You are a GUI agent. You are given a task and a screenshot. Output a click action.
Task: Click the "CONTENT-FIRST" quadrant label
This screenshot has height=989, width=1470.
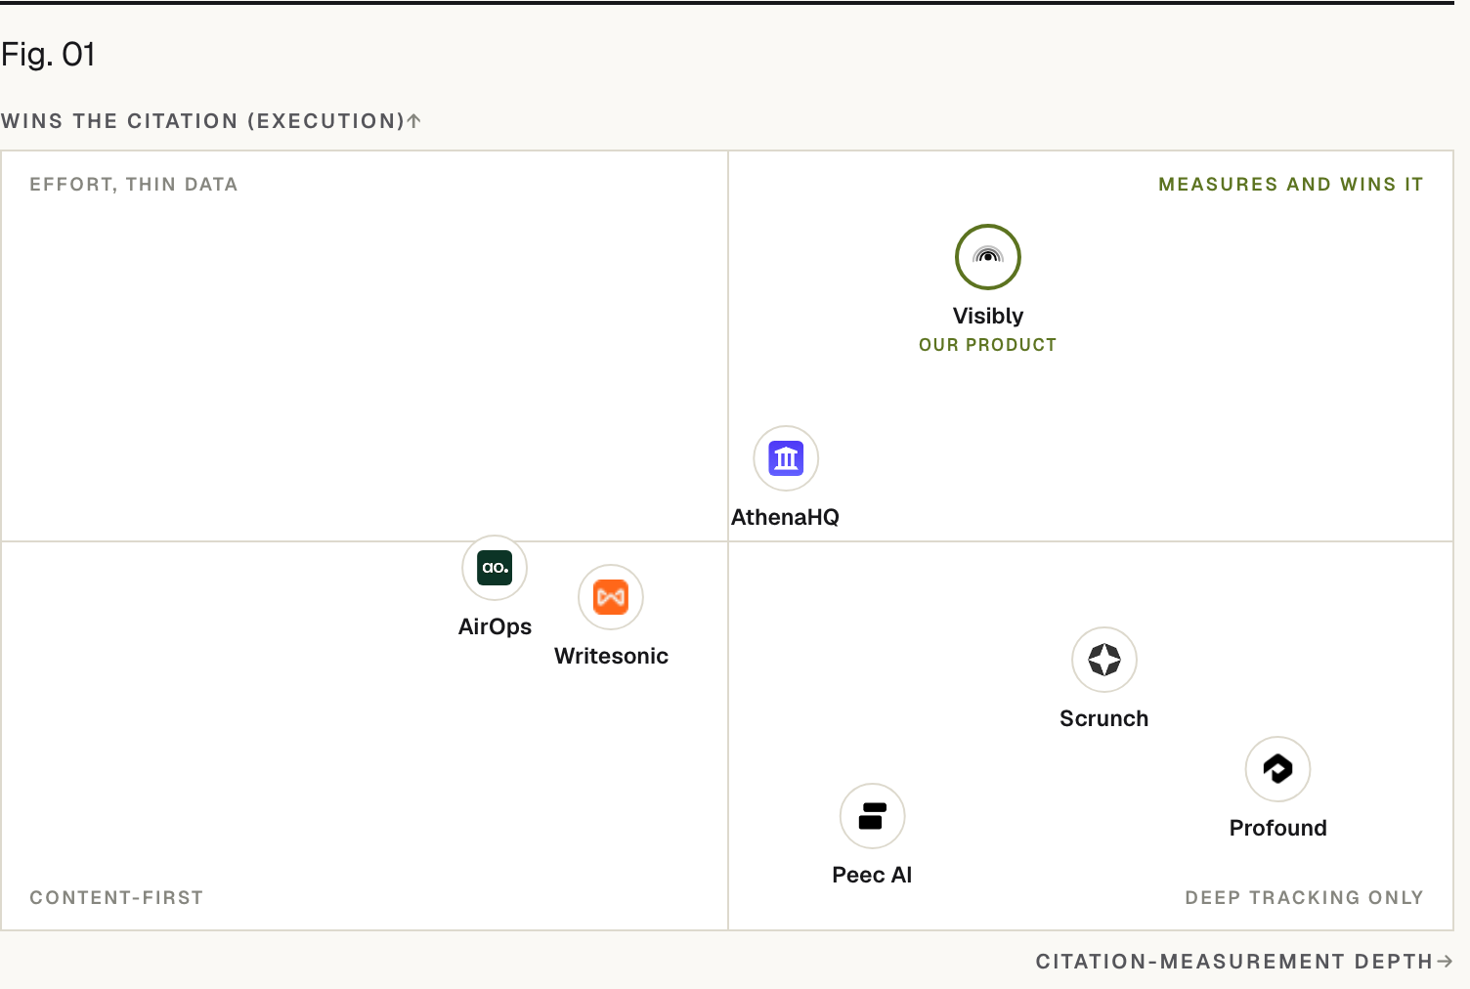[116, 898]
